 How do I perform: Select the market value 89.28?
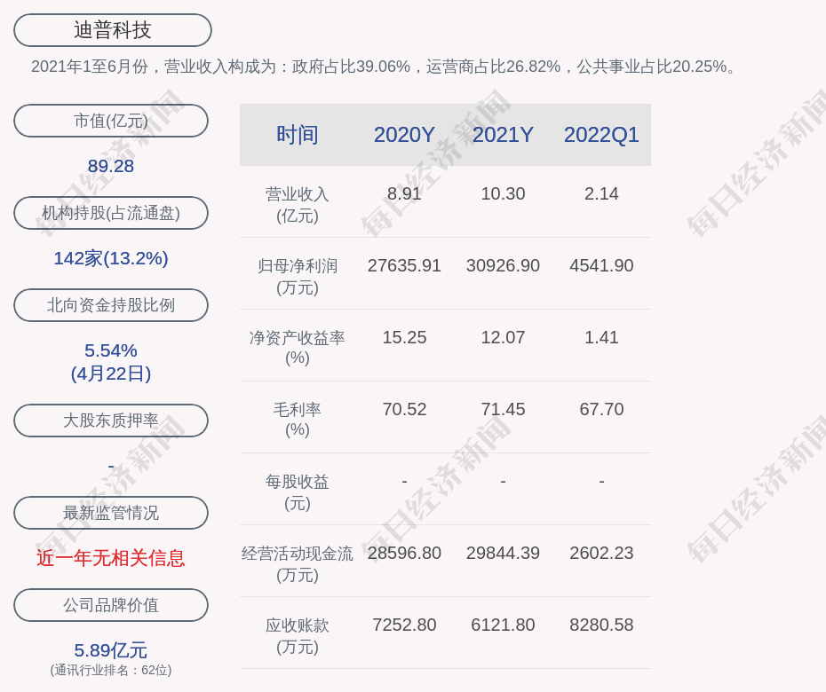tap(111, 166)
